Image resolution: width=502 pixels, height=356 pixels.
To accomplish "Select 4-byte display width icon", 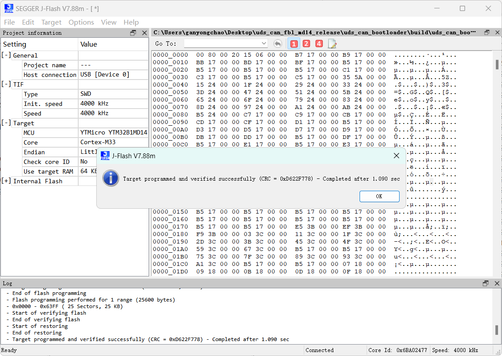I will 319,44.
